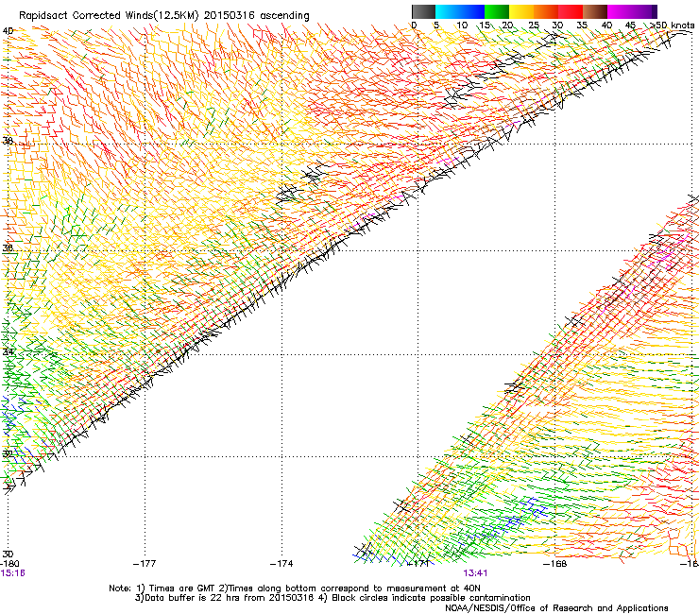Click the purple swath time '13:41'

point(475,573)
